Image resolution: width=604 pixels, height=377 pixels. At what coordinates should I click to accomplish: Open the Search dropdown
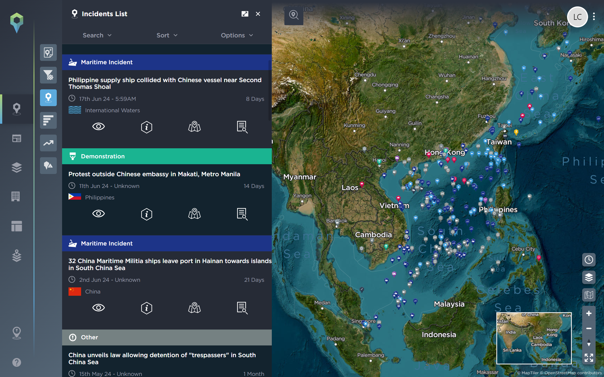pyautogui.click(x=97, y=35)
